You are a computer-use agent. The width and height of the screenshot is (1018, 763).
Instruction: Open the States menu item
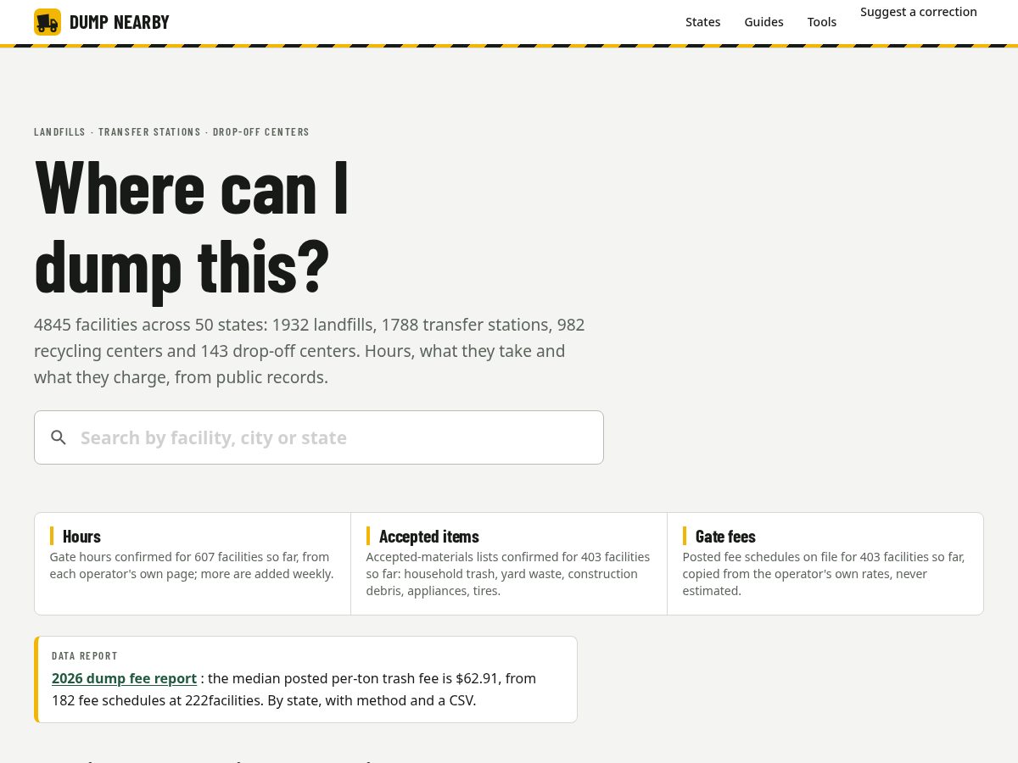[703, 22]
